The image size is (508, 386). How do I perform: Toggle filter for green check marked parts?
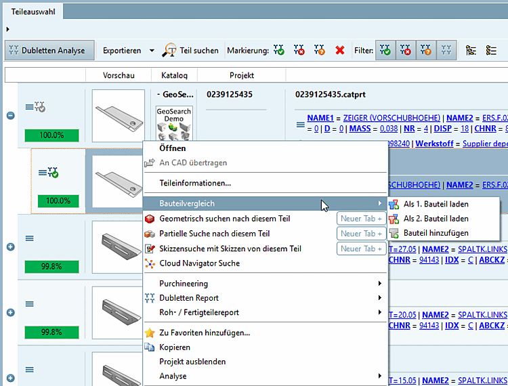(x=385, y=50)
